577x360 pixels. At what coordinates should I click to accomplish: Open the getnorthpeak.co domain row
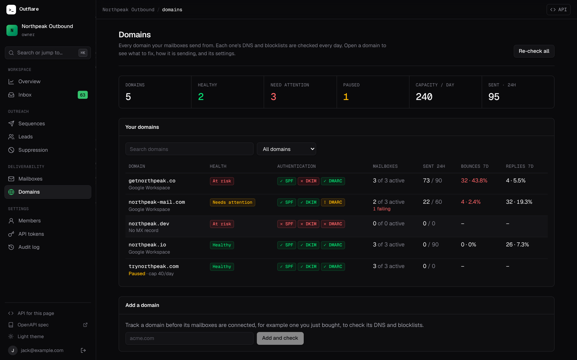tap(337, 184)
